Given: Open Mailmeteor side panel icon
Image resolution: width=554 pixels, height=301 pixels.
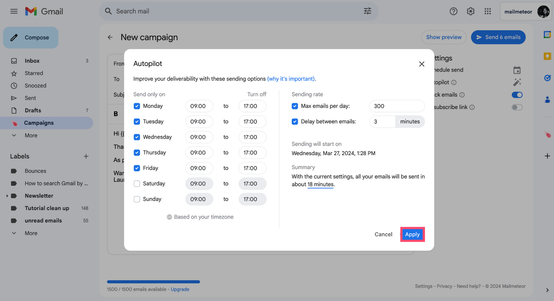Looking at the screenshot, I should 547,134.
